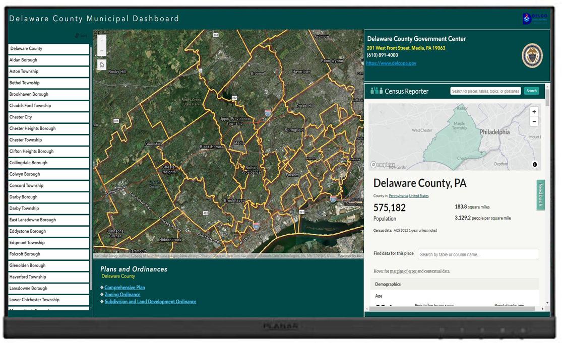Click the Delaware County seal emblem
This screenshot has height=343, width=562.
532,55
